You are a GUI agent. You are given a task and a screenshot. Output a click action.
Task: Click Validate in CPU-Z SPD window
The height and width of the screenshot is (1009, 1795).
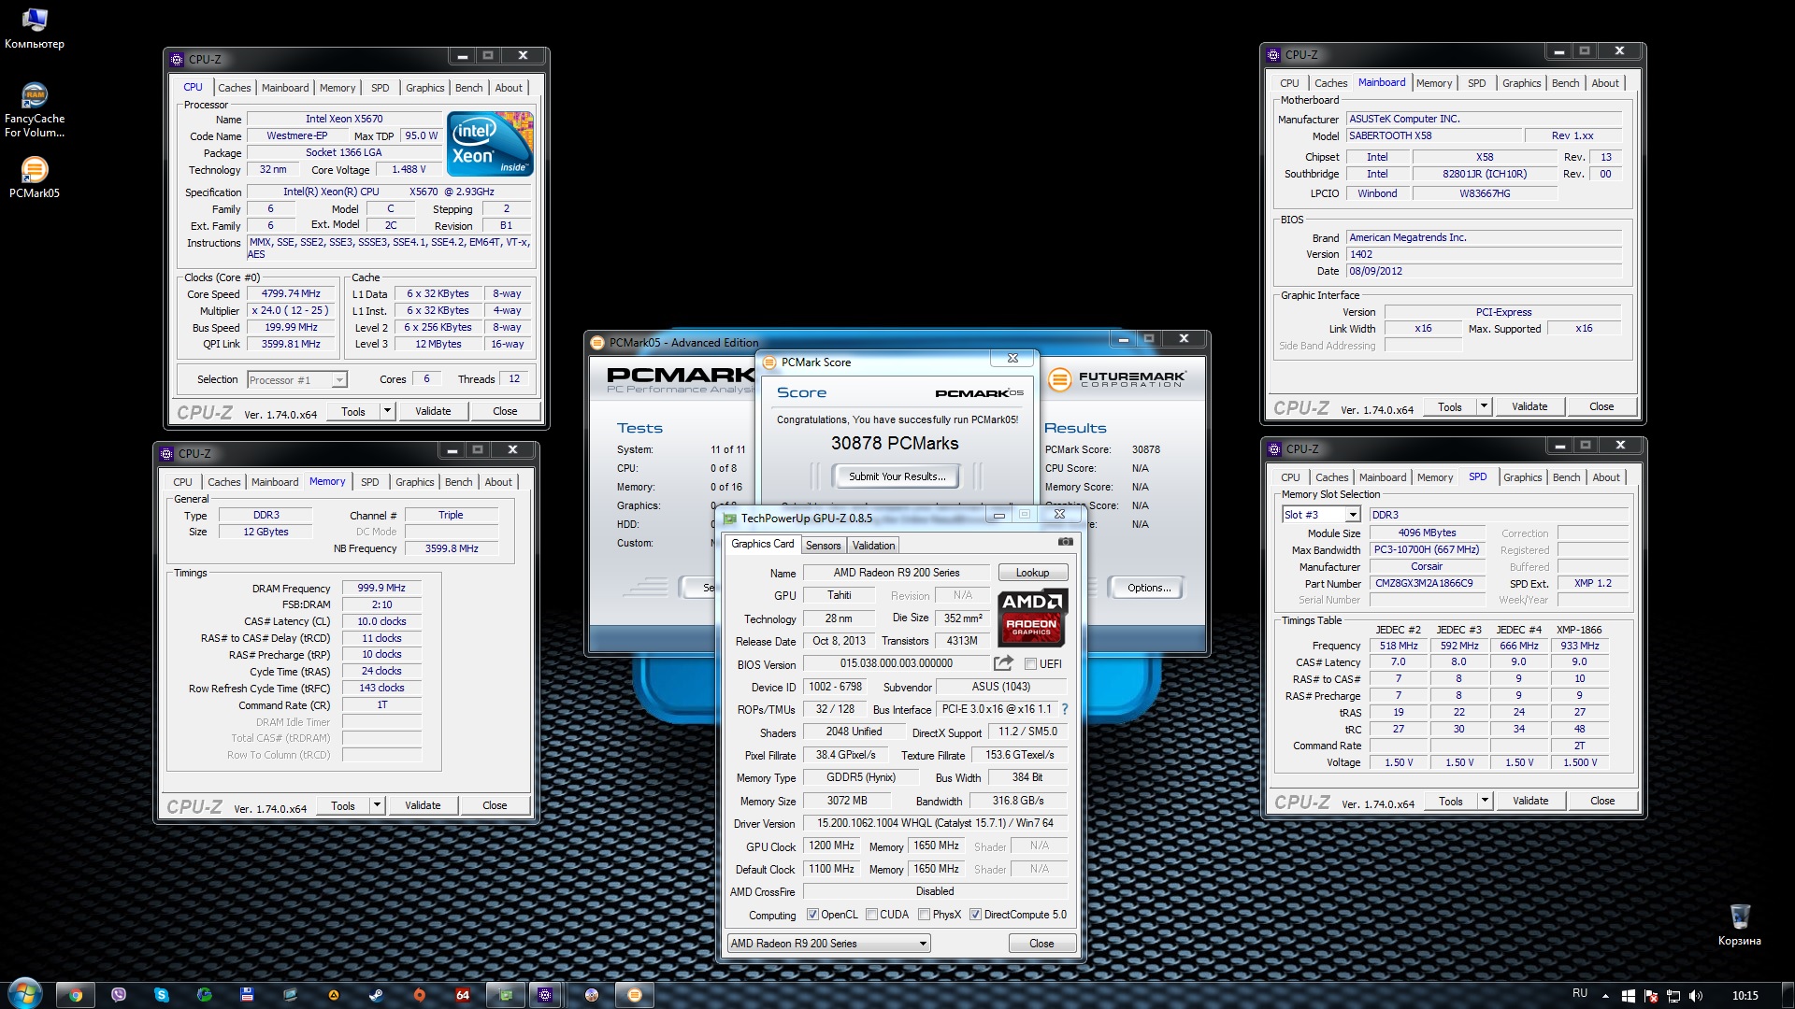1530,801
